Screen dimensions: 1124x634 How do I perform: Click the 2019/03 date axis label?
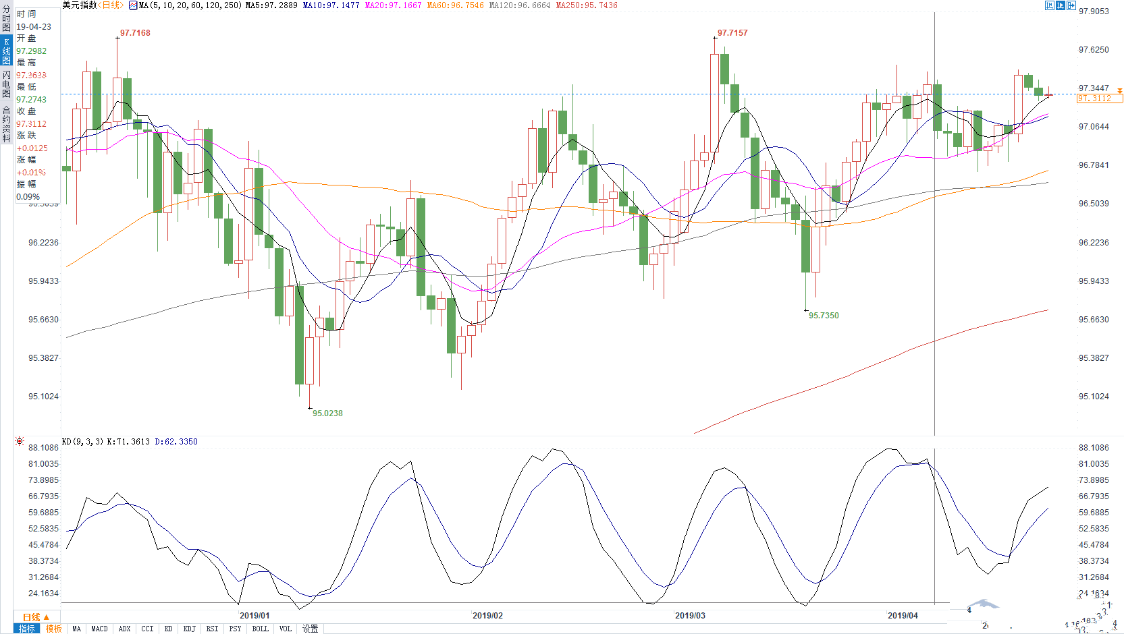coord(690,616)
